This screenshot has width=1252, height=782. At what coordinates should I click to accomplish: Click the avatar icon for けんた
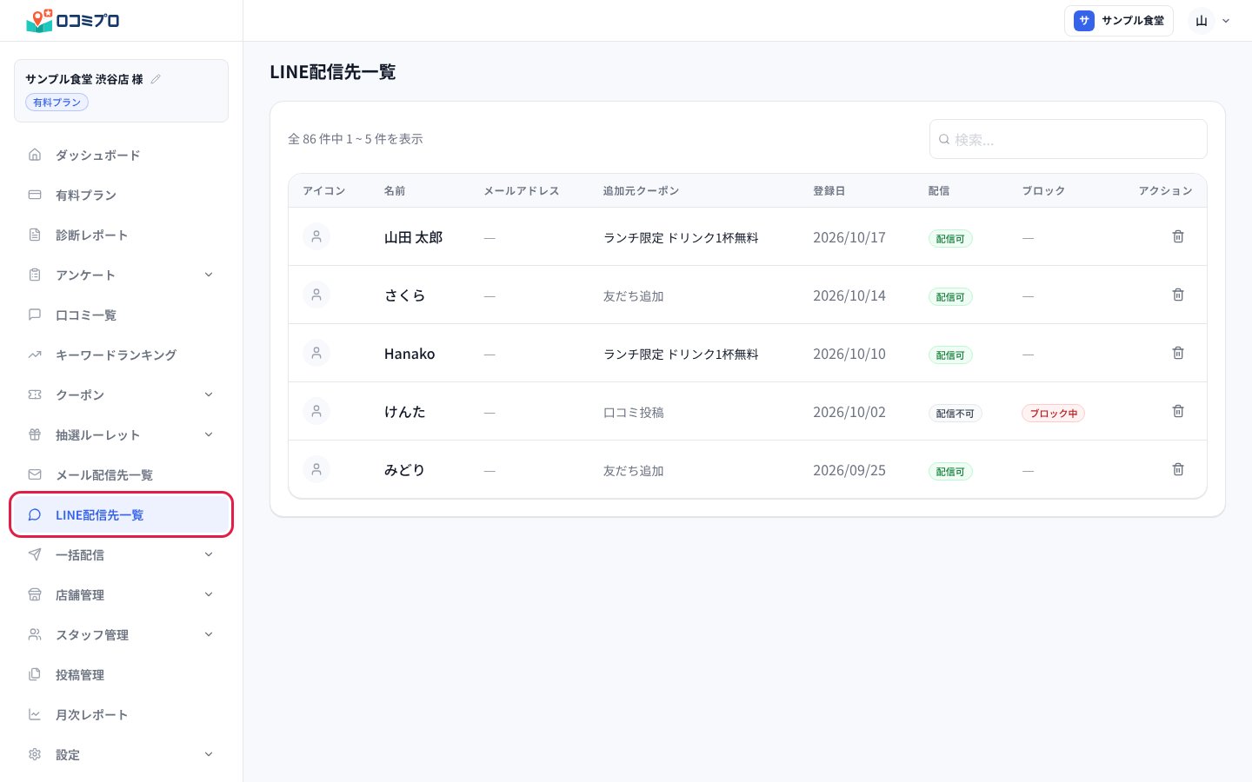[x=316, y=411]
